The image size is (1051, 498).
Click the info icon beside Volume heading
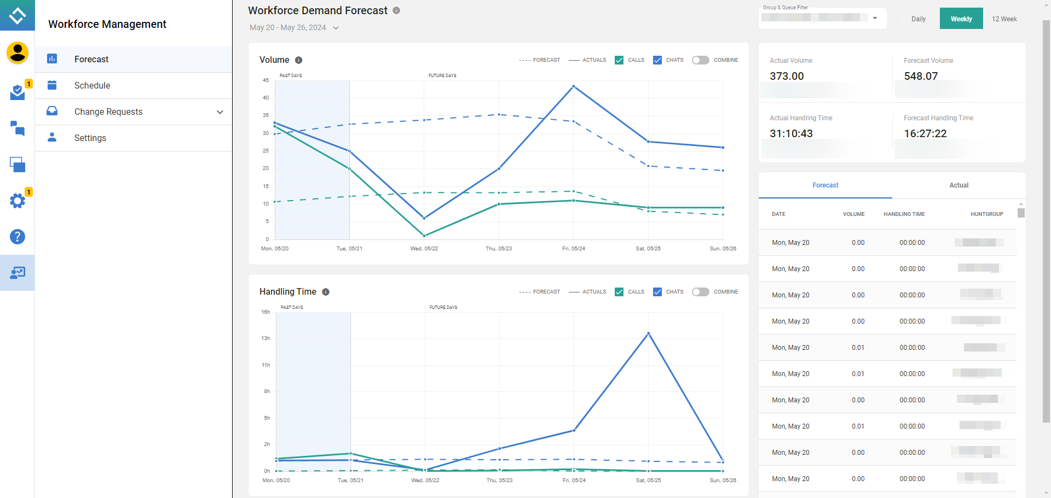(x=299, y=60)
